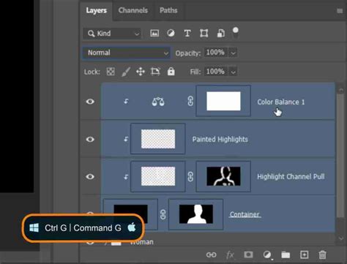The width and height of the screenshot is (347, 264).
Task: Click the underlined Container layer name
Action: [245, 214]
